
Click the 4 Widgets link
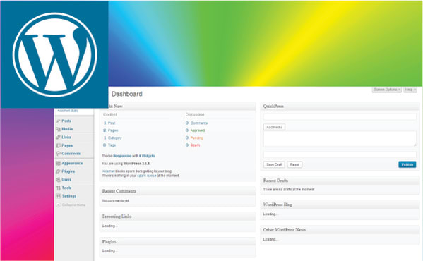point(147,156)
